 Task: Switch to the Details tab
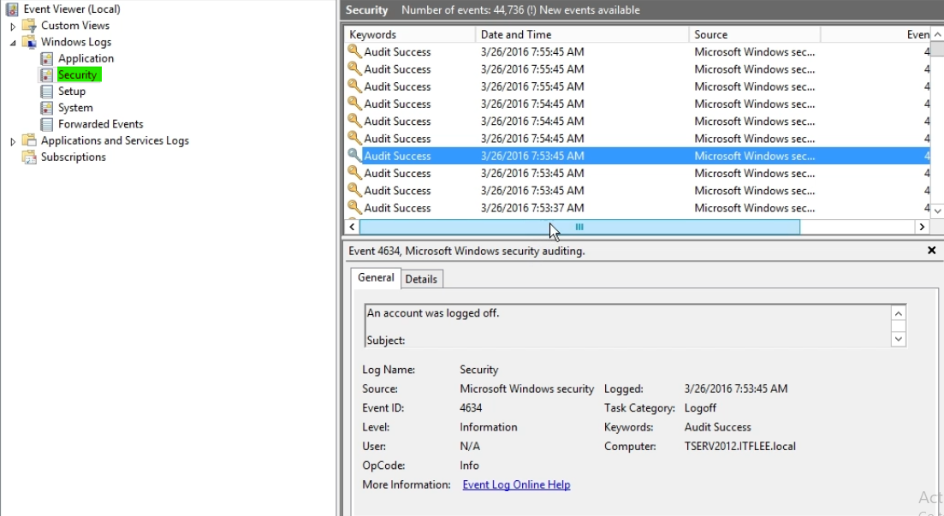point(421,279)
